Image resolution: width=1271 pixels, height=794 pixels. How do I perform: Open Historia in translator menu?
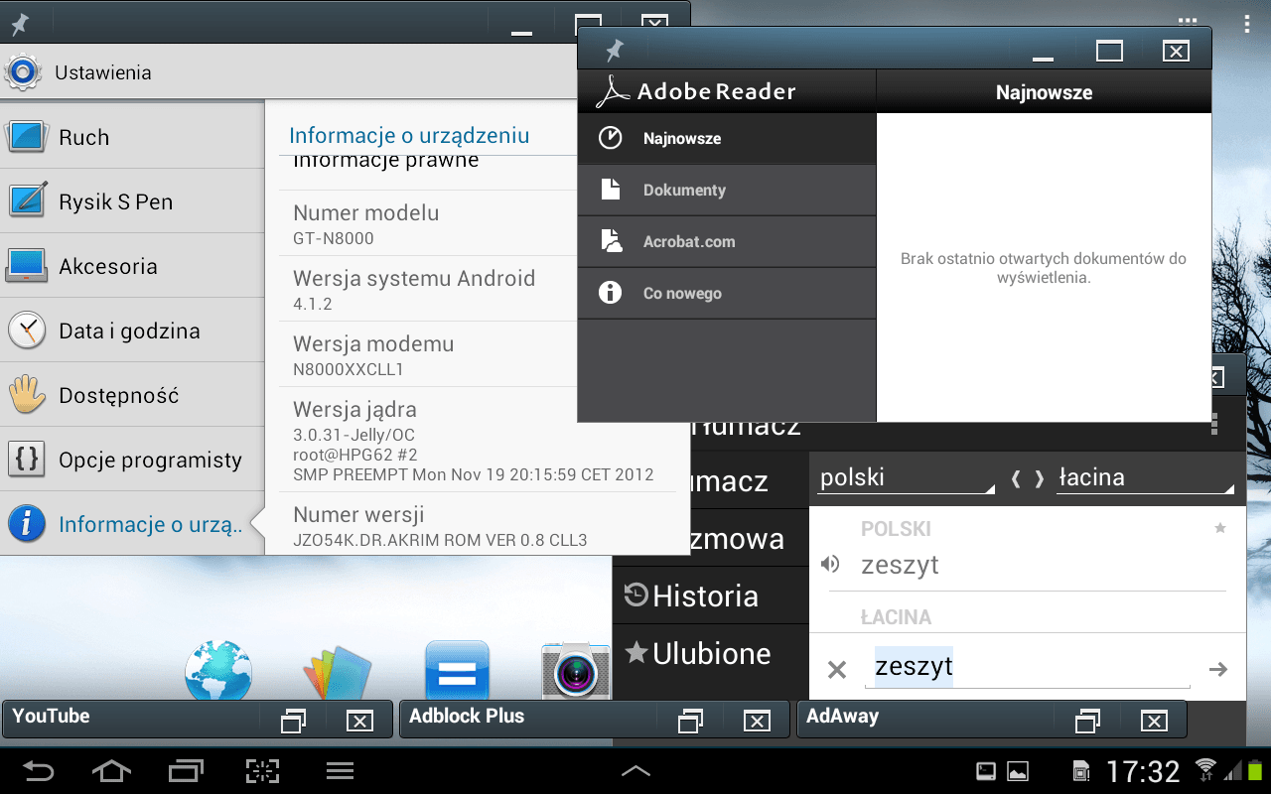711,595
